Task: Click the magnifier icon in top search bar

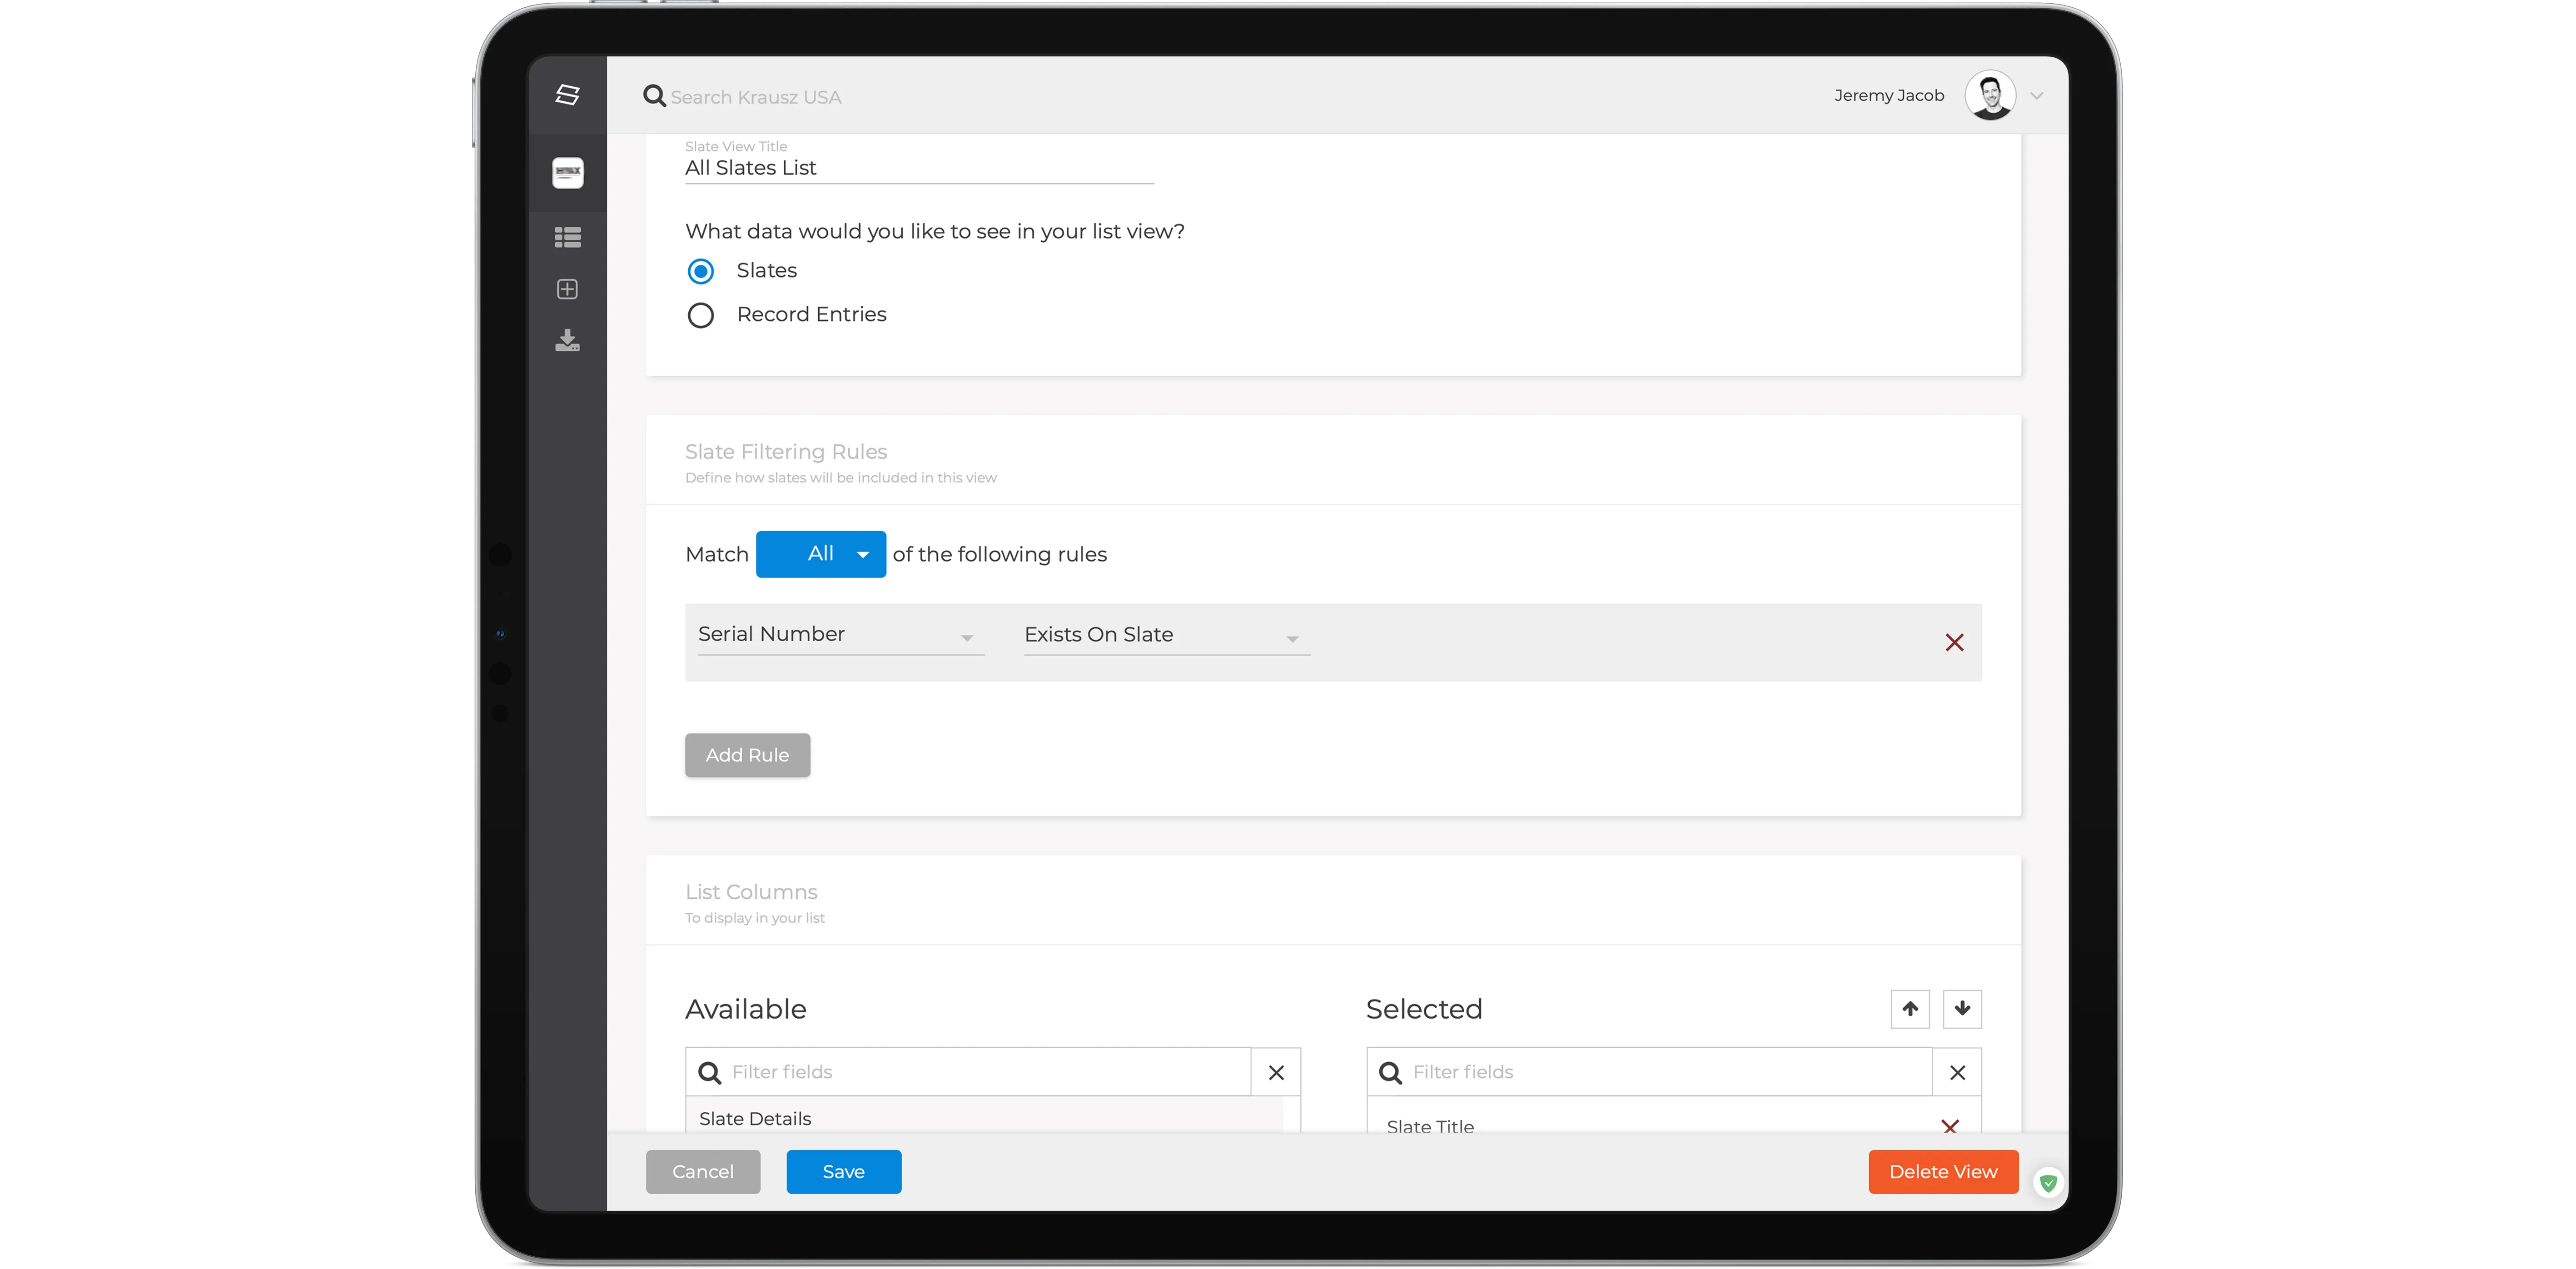Action: [654, 96]
